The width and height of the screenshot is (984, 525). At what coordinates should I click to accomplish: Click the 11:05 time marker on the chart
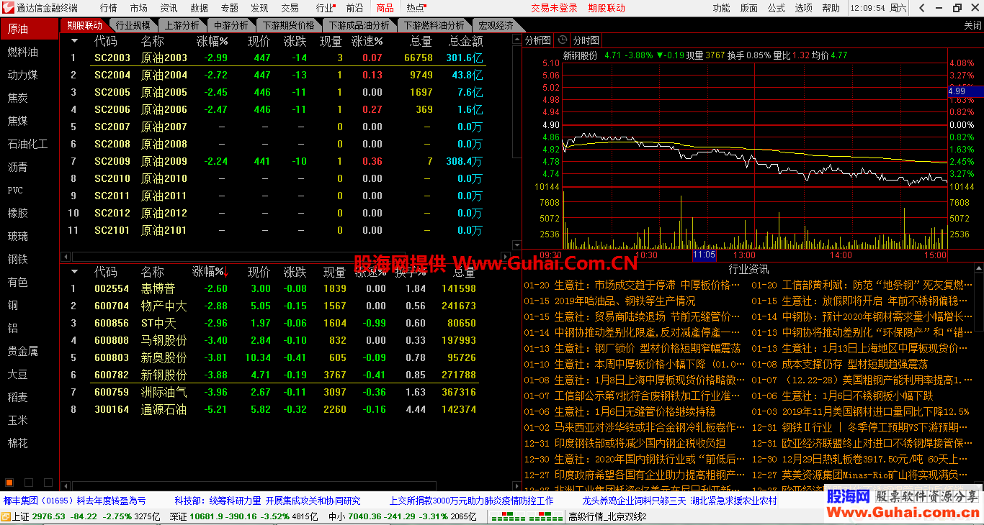coord(704,255)
